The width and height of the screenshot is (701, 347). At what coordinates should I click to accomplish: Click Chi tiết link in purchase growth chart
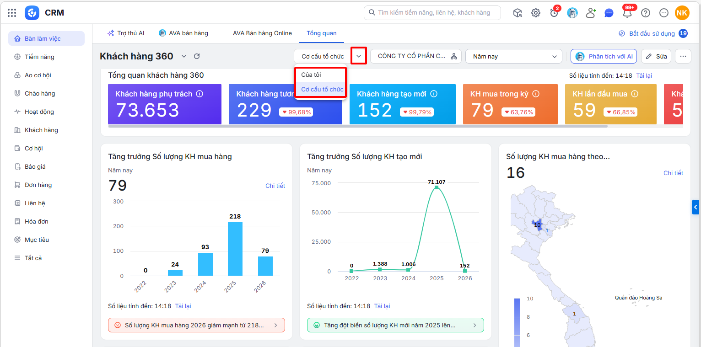coord(275,186)
